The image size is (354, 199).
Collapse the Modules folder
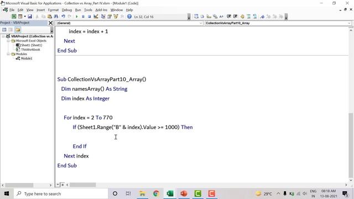point(8,54)
